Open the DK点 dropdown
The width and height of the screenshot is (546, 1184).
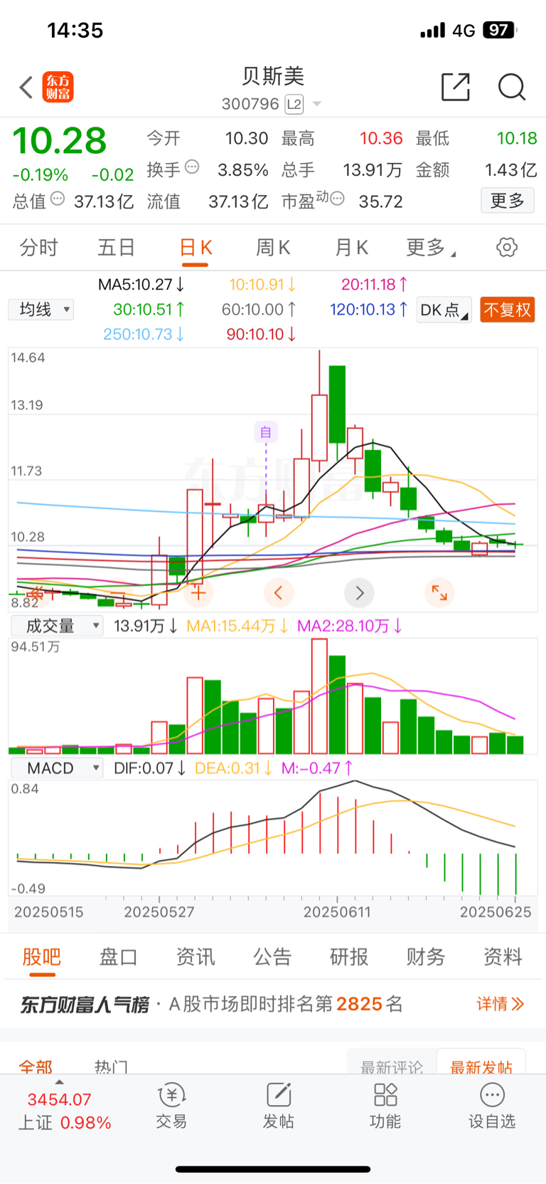coord(444,310)
